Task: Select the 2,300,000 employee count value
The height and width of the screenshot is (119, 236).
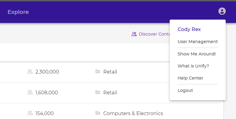Action: coord(47,72)
